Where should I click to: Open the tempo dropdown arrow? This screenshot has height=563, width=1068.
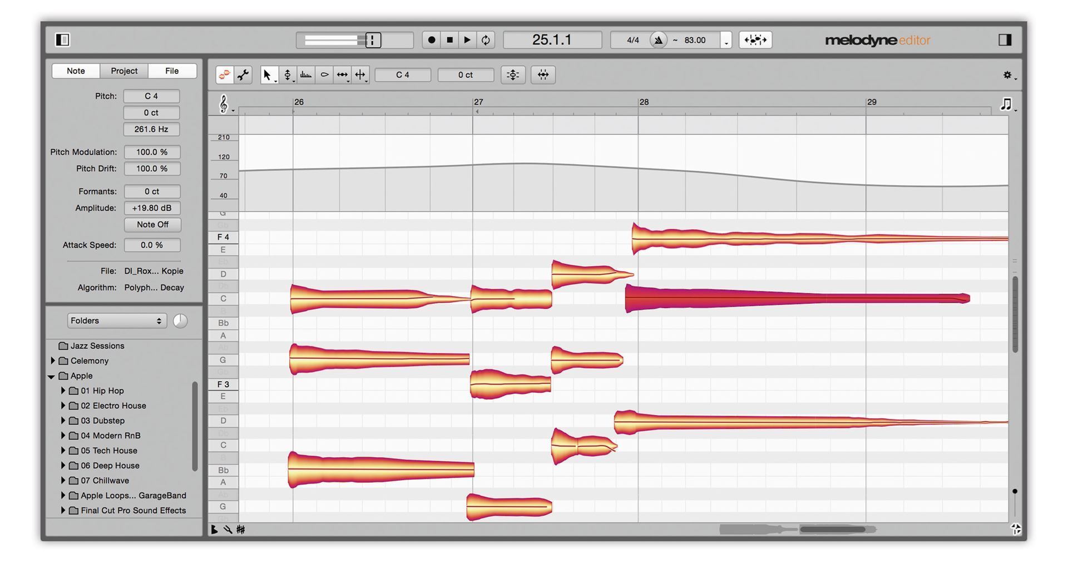tap(726, 40)
